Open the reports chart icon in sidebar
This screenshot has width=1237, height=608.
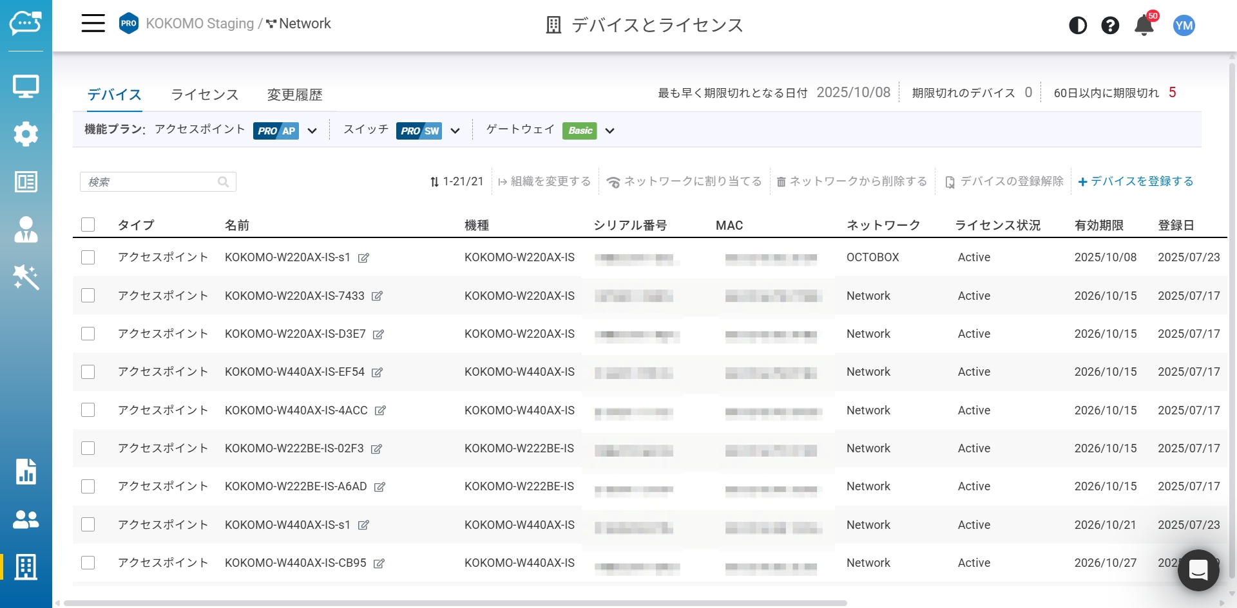[x=26, y=472]
